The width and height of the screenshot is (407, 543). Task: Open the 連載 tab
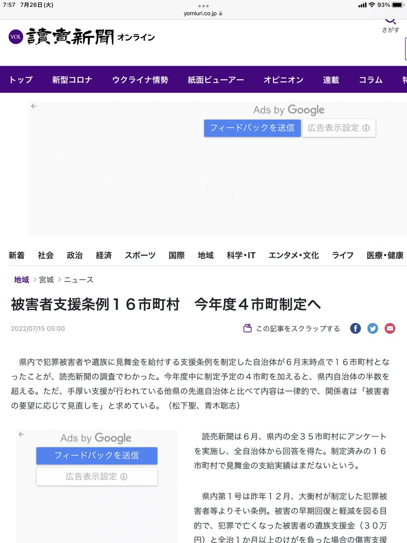click(331, 80)
